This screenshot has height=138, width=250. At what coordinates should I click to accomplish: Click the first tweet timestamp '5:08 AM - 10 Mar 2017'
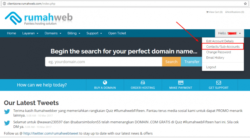click(x=39, y=116)
